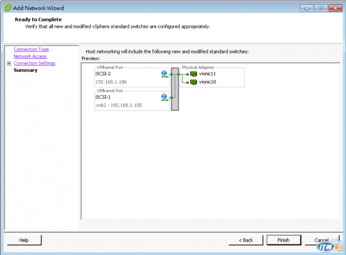Open the Network Access step
This screenshot has height=255, width=346.
pyautogui.click(x=30, y=56)
